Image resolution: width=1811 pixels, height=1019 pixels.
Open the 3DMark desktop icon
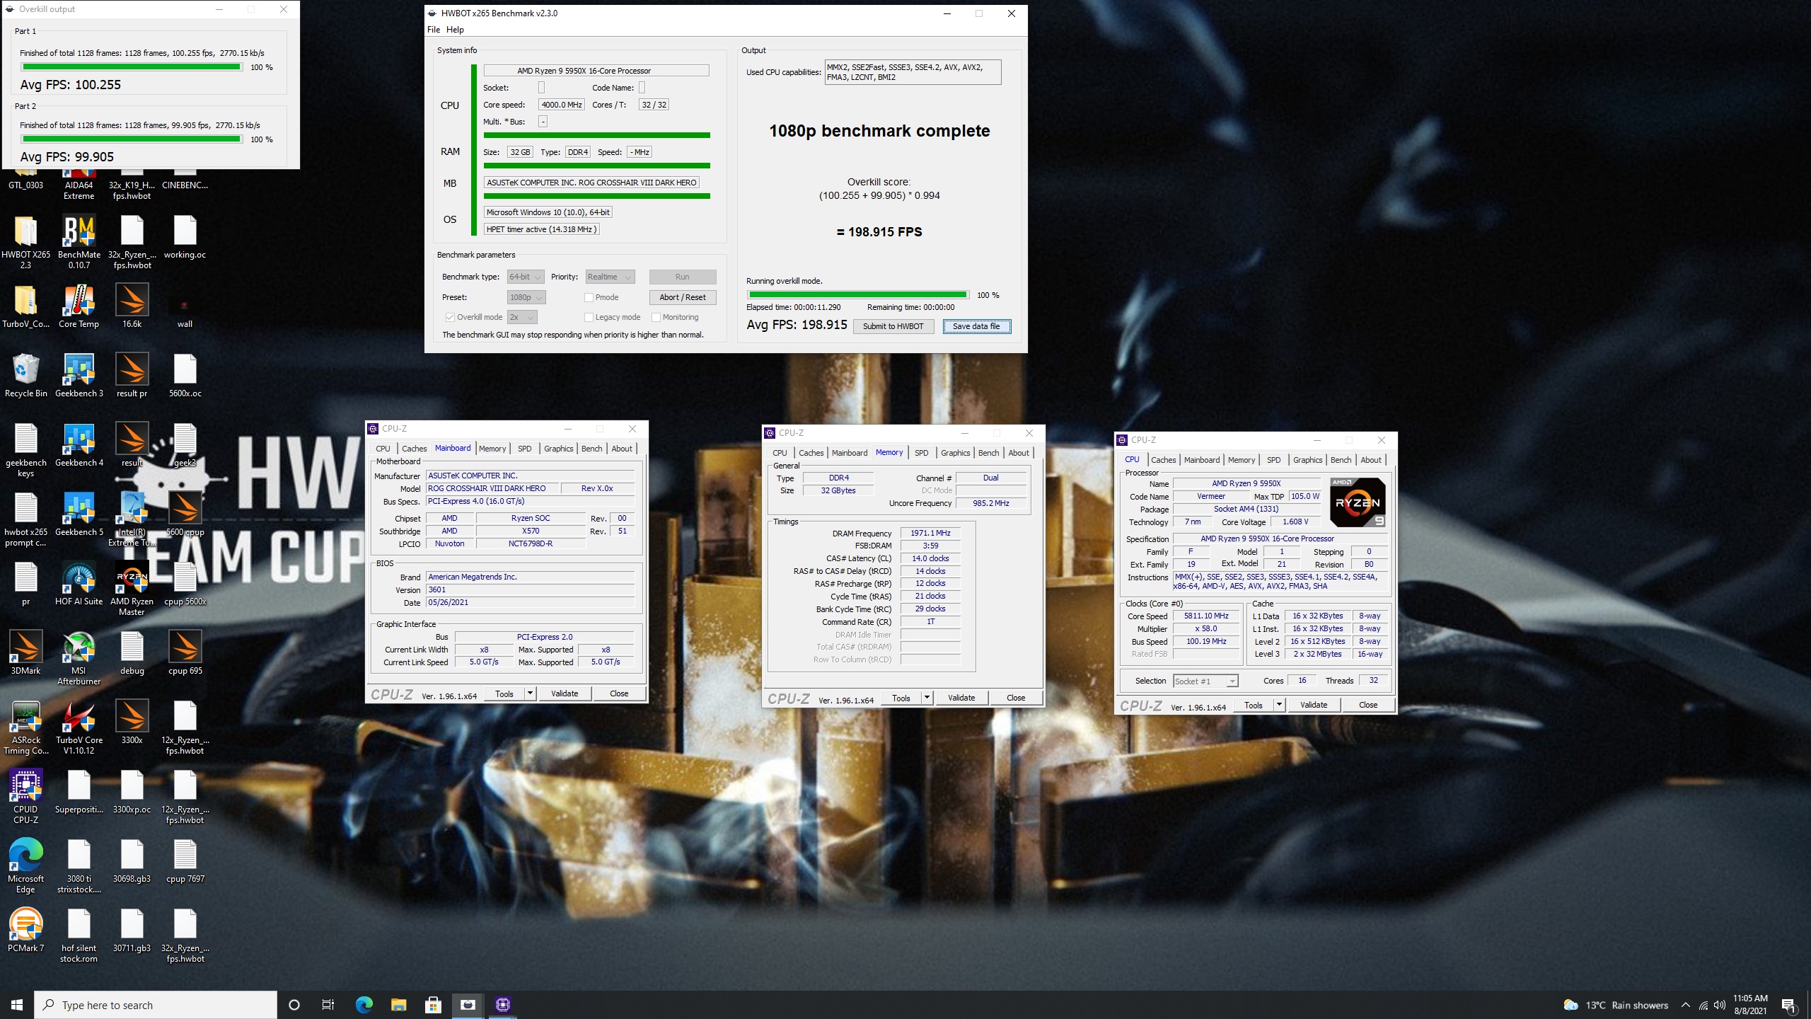(x=25, y=652)
